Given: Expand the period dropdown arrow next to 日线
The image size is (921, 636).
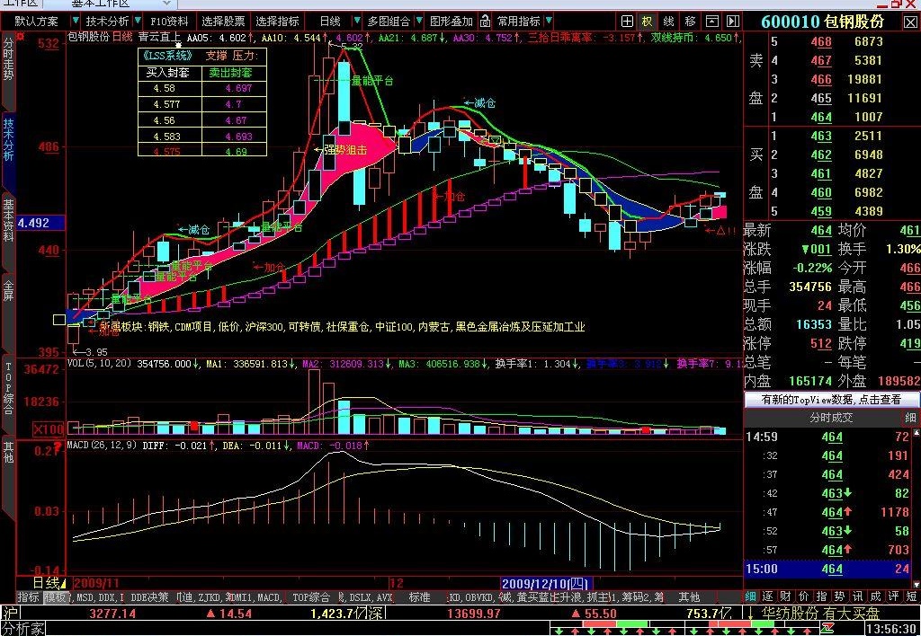Looking at the screenshot, I should pos(356,22).
